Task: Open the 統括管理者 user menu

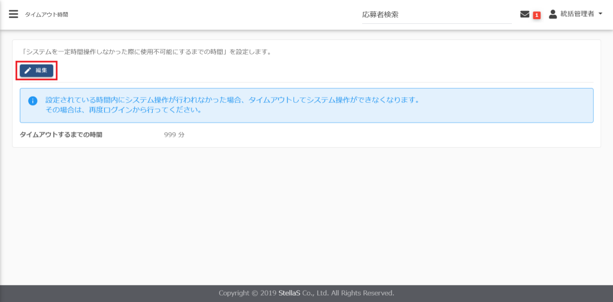Action: 576,14
